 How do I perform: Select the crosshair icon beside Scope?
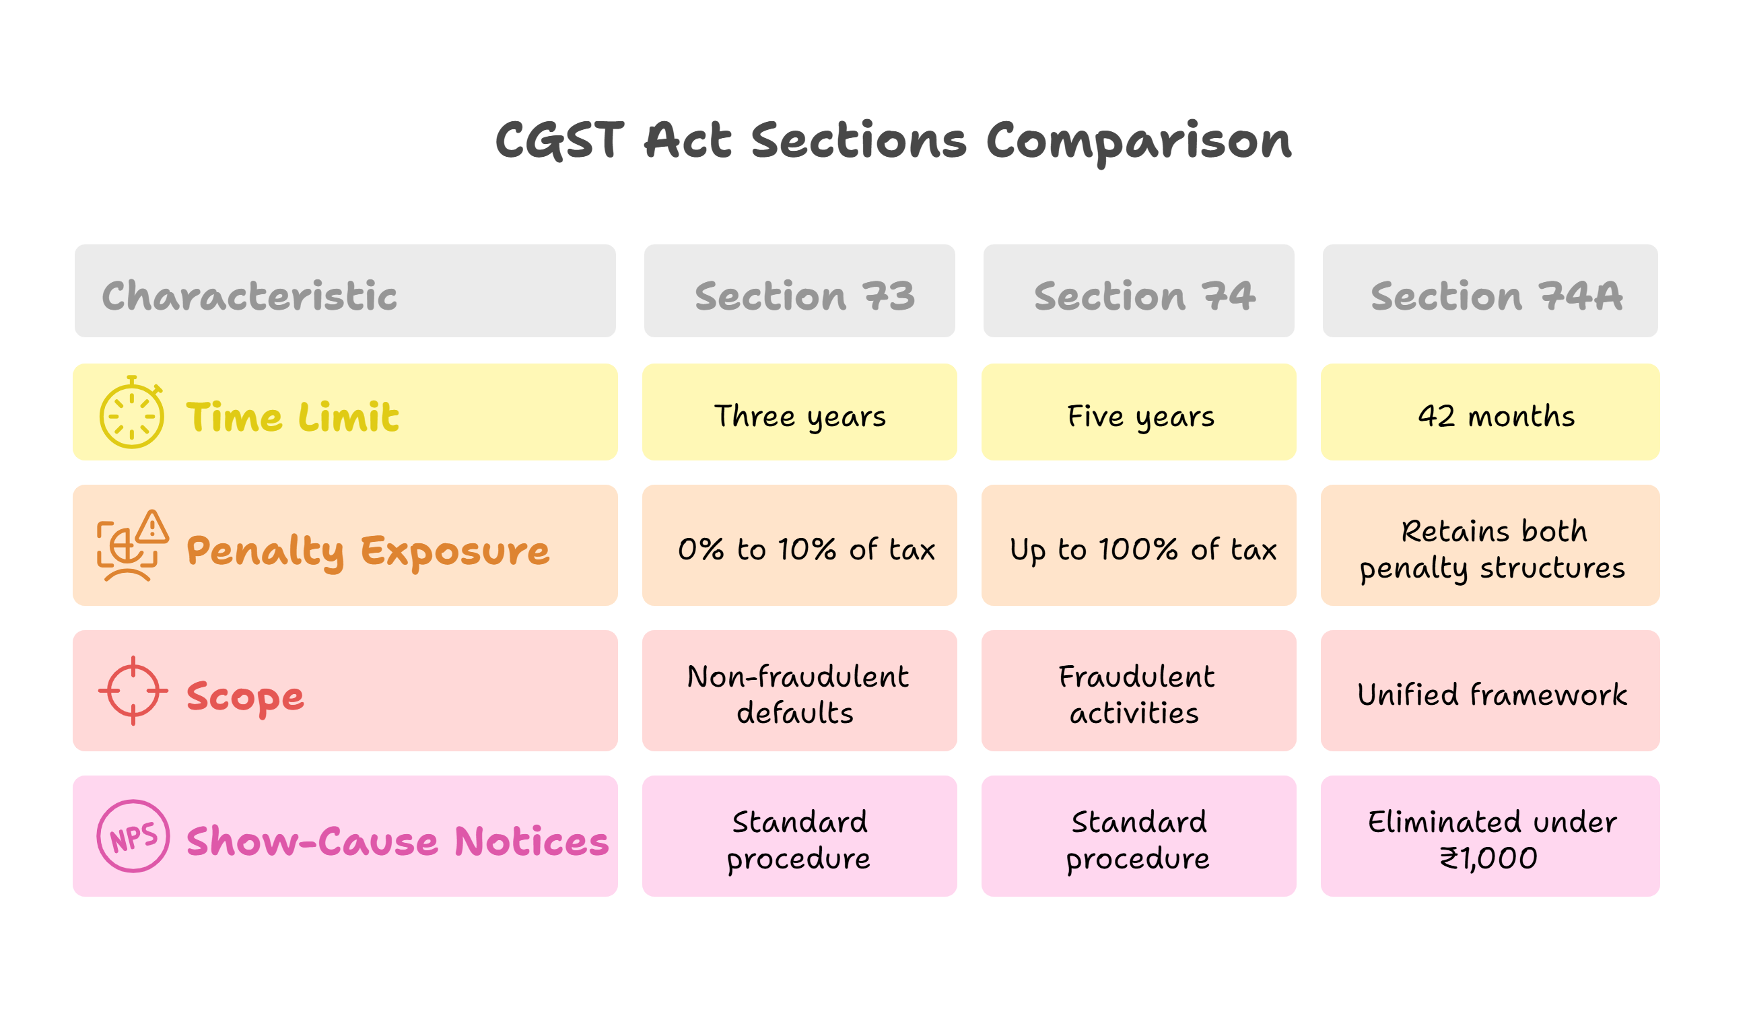point(133,691)
